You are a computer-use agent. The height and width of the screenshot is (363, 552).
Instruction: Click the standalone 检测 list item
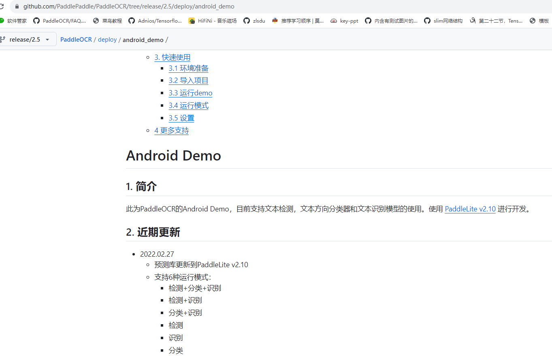coord(176,325)
